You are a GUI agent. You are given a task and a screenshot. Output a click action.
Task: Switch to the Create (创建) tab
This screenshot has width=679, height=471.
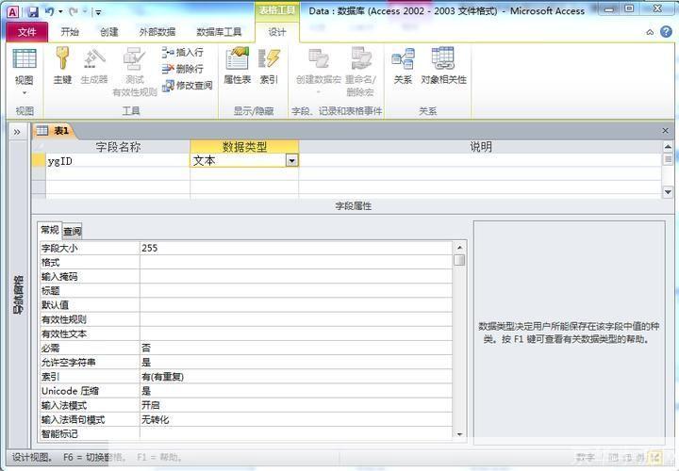tap(109, 32)
